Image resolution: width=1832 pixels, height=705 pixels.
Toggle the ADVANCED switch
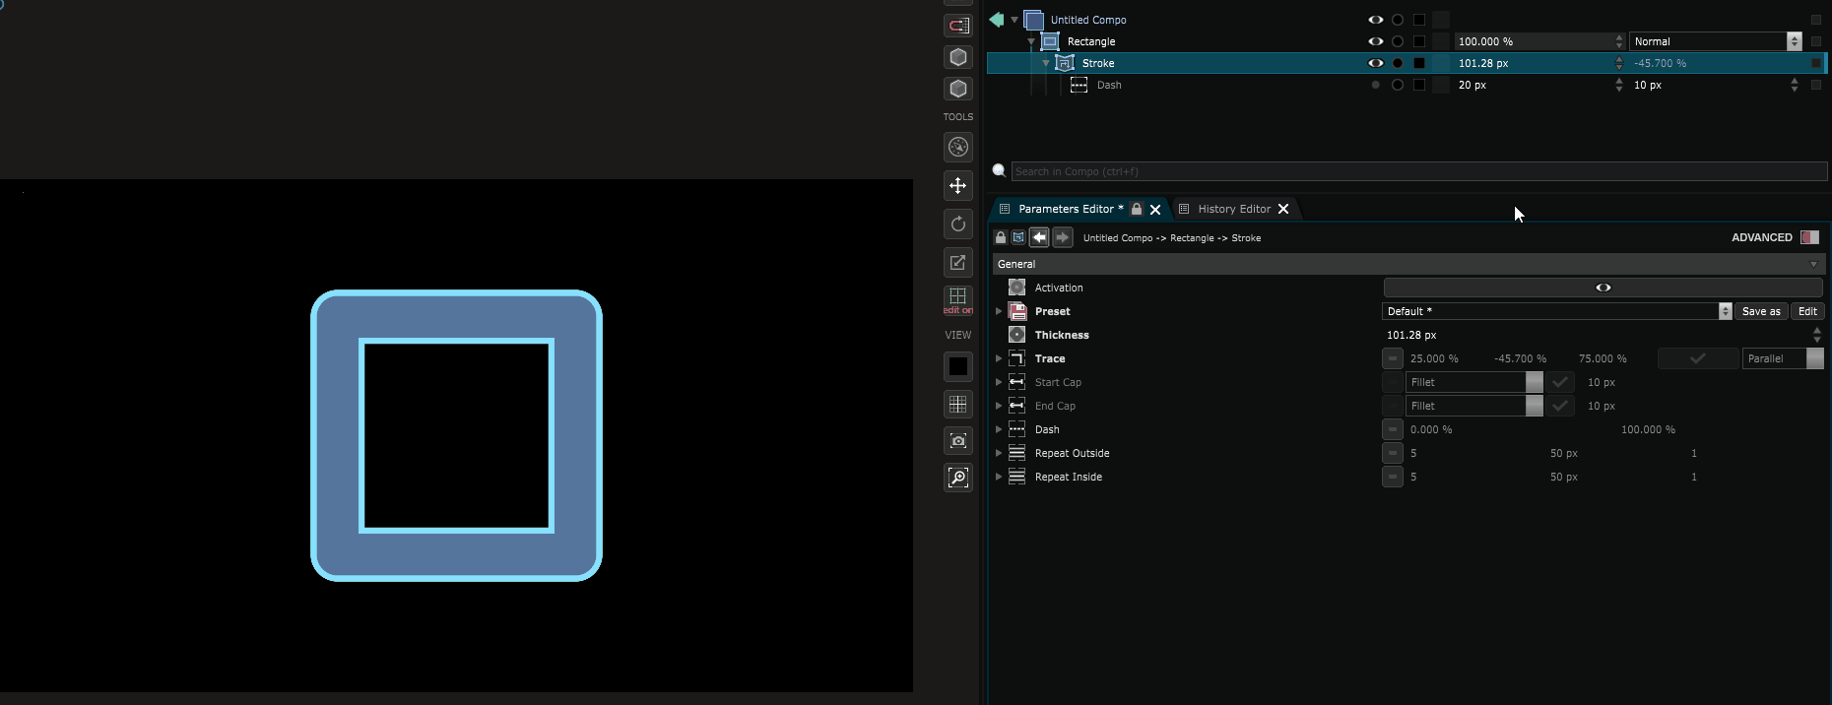click(x=1809, y=237)
